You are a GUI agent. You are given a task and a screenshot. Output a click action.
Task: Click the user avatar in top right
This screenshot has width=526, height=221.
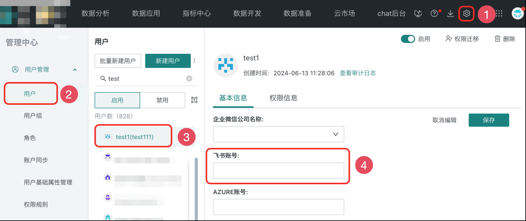[x=517, y=14]
